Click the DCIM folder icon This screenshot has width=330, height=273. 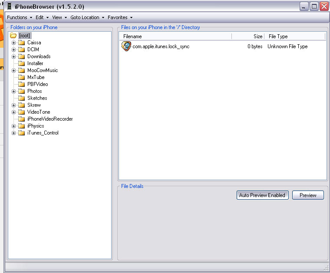point(21,49)
